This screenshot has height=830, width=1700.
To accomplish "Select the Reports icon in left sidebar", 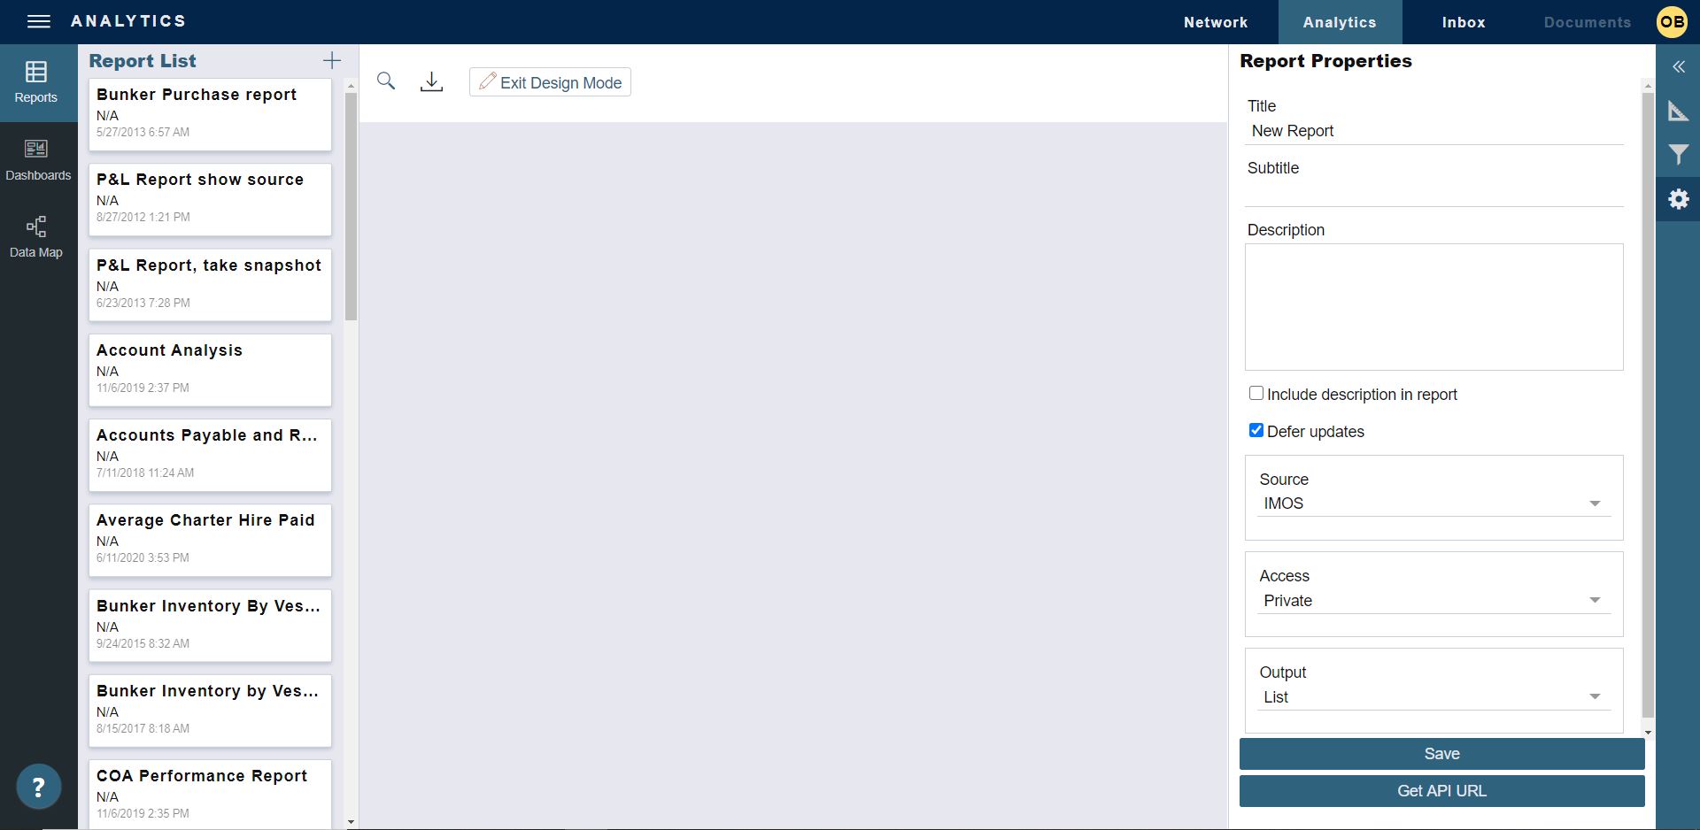I will tap(35, 81).
